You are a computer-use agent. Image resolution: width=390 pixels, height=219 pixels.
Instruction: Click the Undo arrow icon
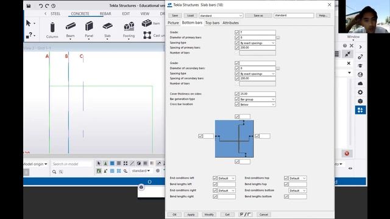pos(41,5)
